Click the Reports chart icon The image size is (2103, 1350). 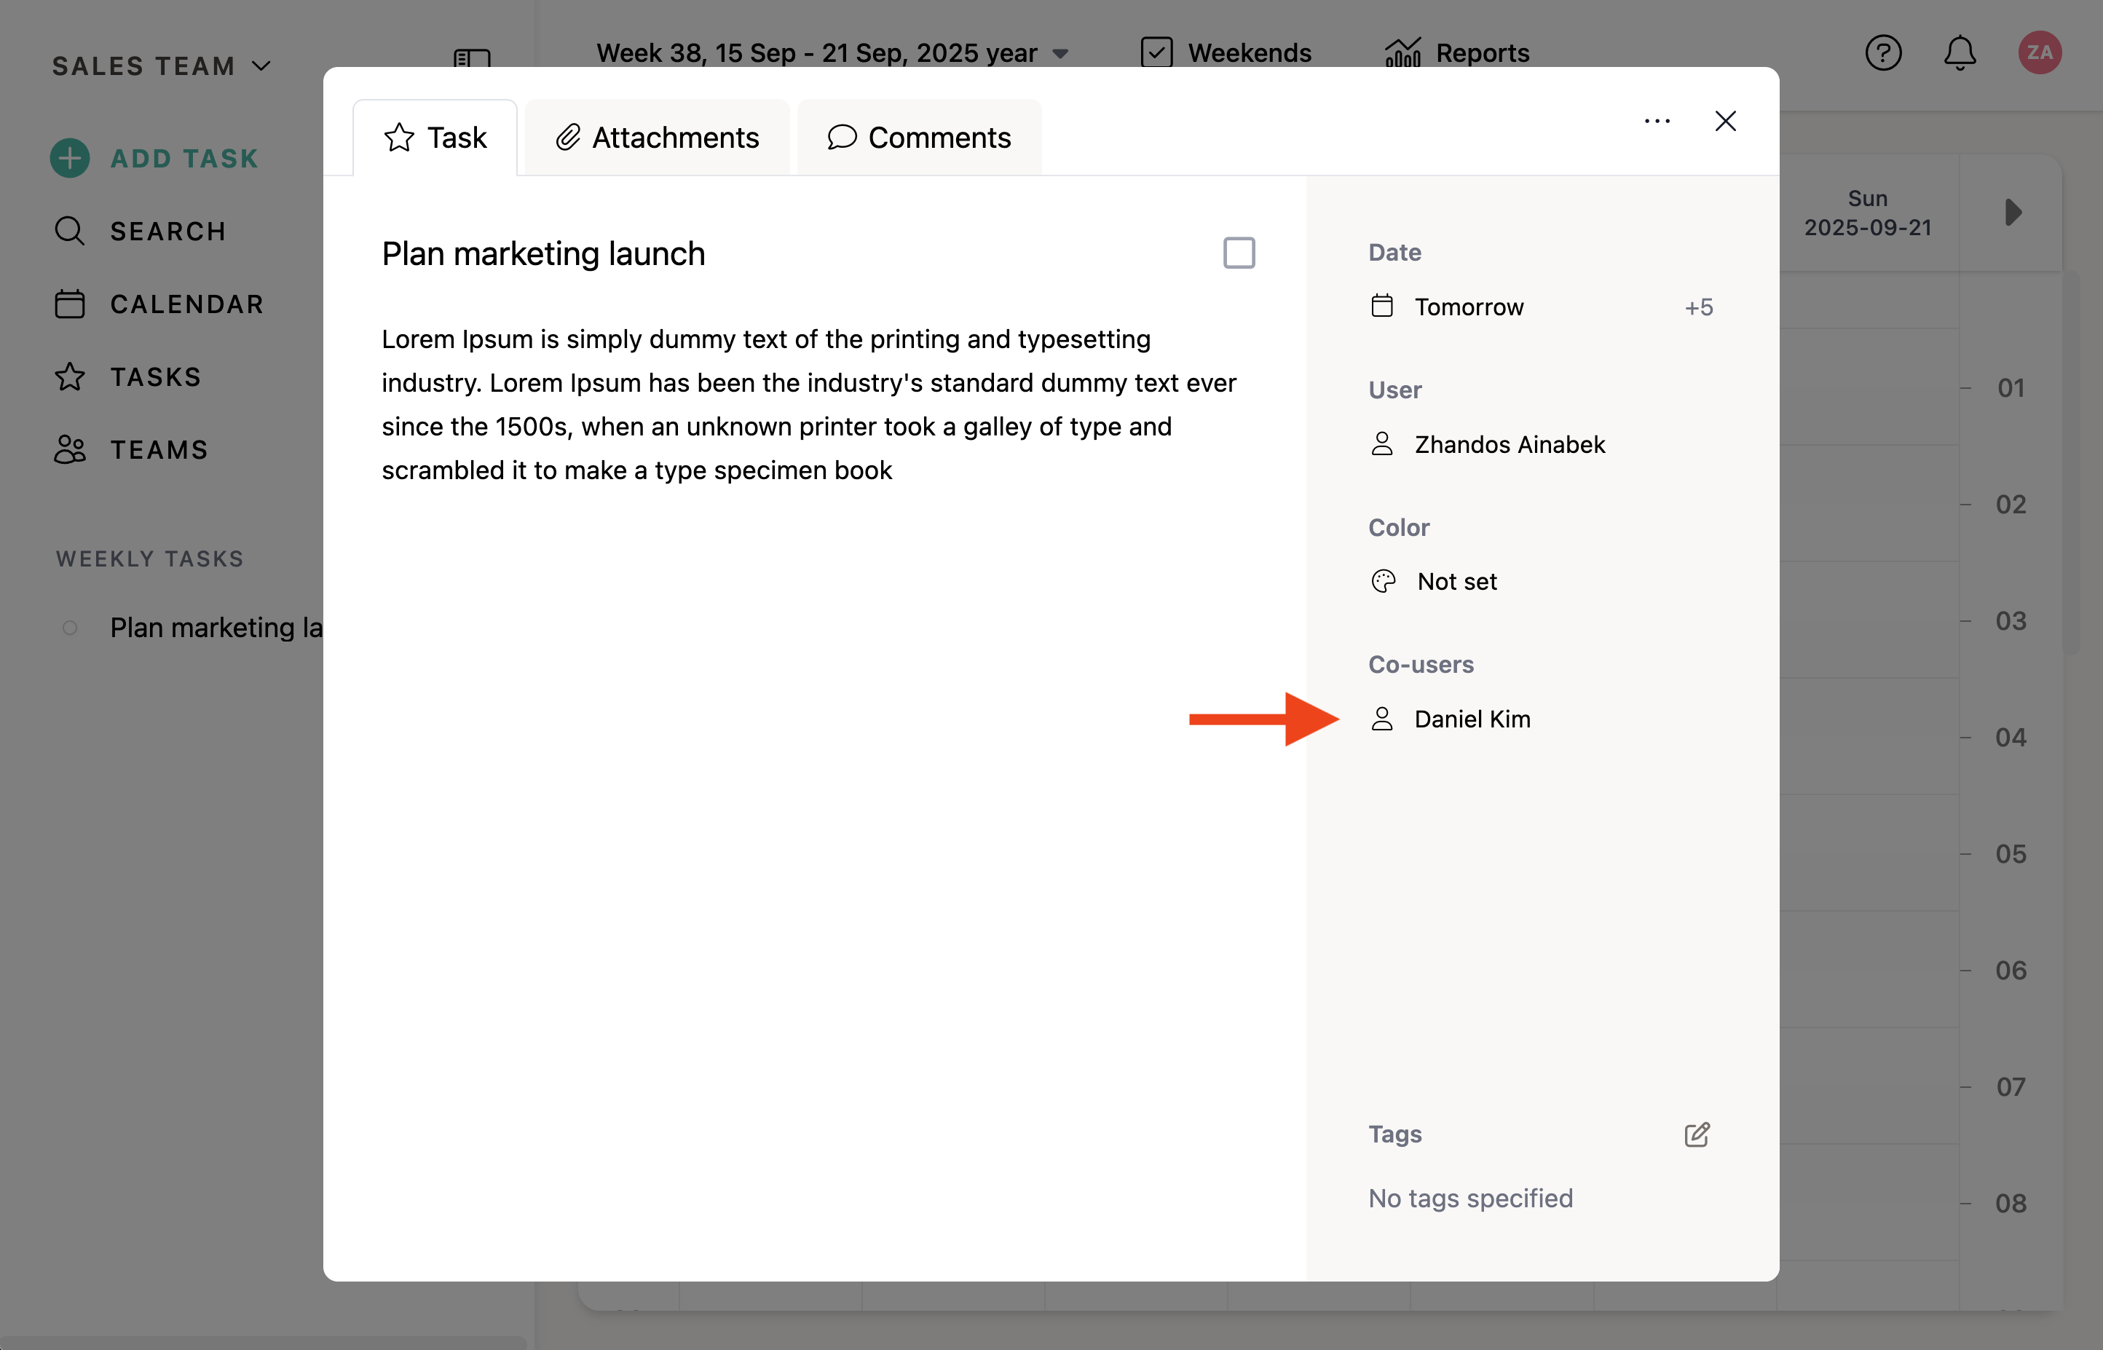tap(1402, 53)
